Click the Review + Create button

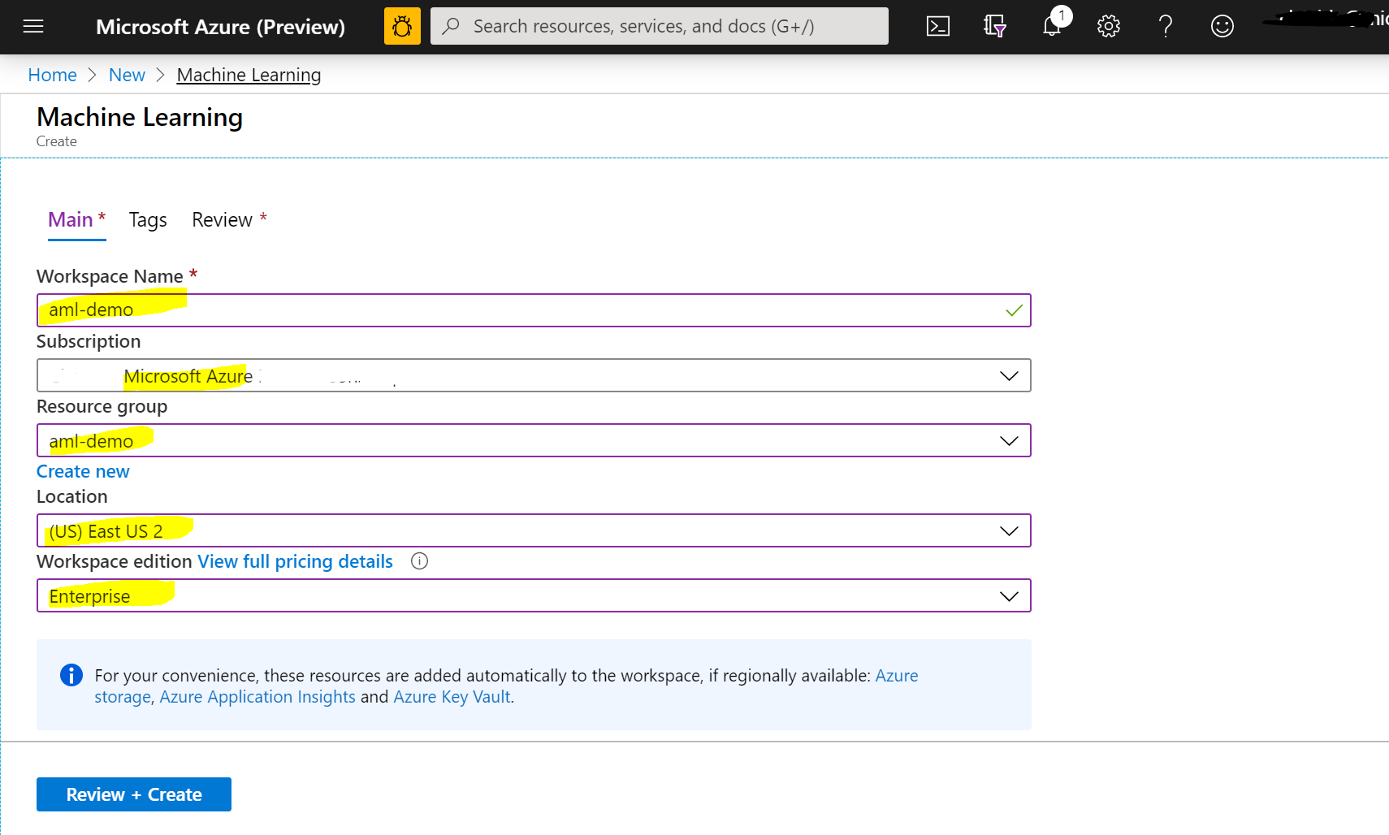[x=134, y=794]
